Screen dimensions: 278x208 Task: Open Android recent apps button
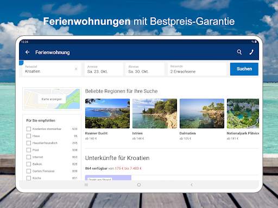tap(86, 185)
